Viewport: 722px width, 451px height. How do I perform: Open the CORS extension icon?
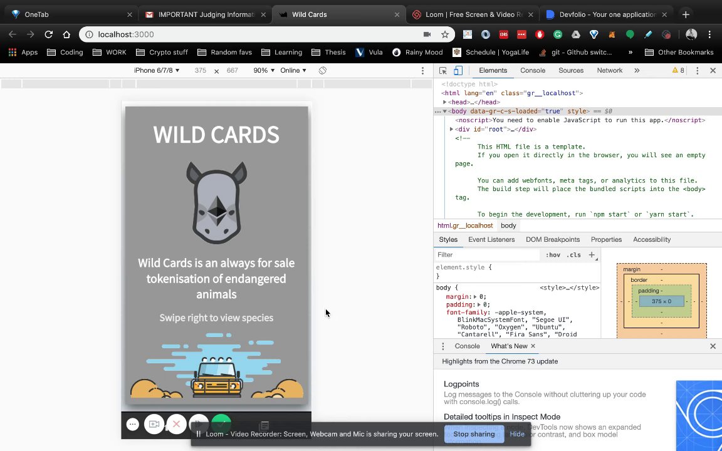(x=504, y=34)
